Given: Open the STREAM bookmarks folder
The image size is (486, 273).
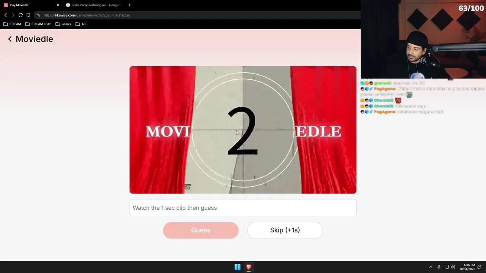Looking at the screenshot, I should [x=12, y=24].
